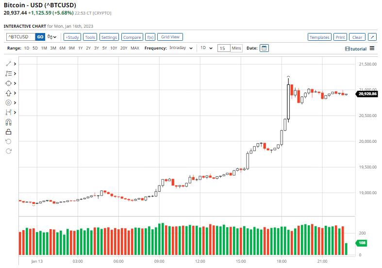Click the 15 minutes input field

tap(224, 48)
